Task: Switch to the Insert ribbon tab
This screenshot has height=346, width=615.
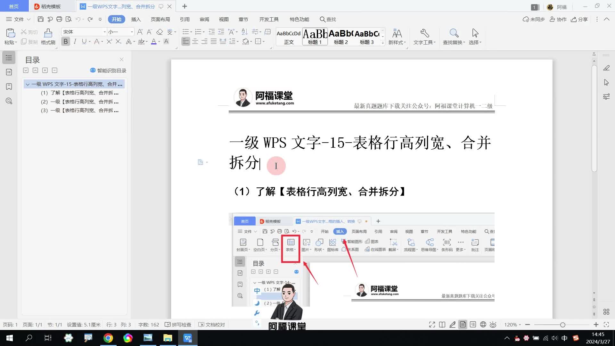Action: click(136, 19)
